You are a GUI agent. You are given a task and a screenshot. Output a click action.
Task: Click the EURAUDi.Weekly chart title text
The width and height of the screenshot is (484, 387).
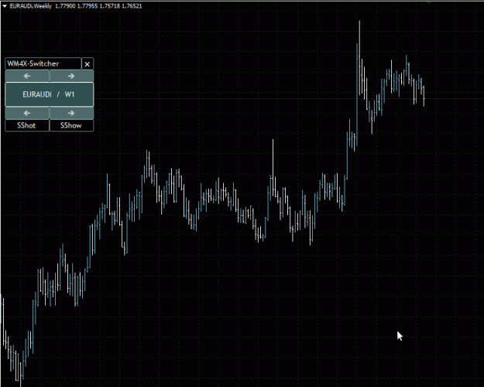tap(30, 6)
